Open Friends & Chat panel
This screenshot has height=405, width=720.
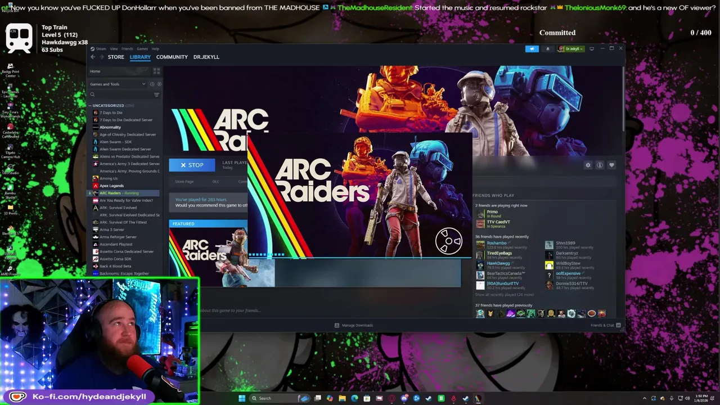tap(605, 325)
